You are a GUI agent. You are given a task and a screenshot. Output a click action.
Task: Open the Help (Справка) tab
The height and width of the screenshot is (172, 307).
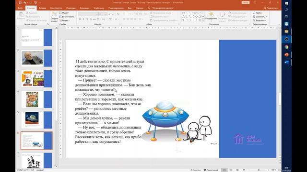tap(140, 8)
